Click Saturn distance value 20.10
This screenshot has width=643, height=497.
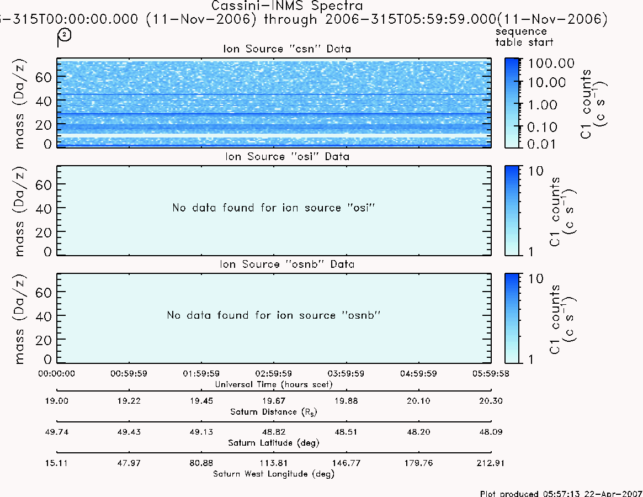click(x=419, y=401)
